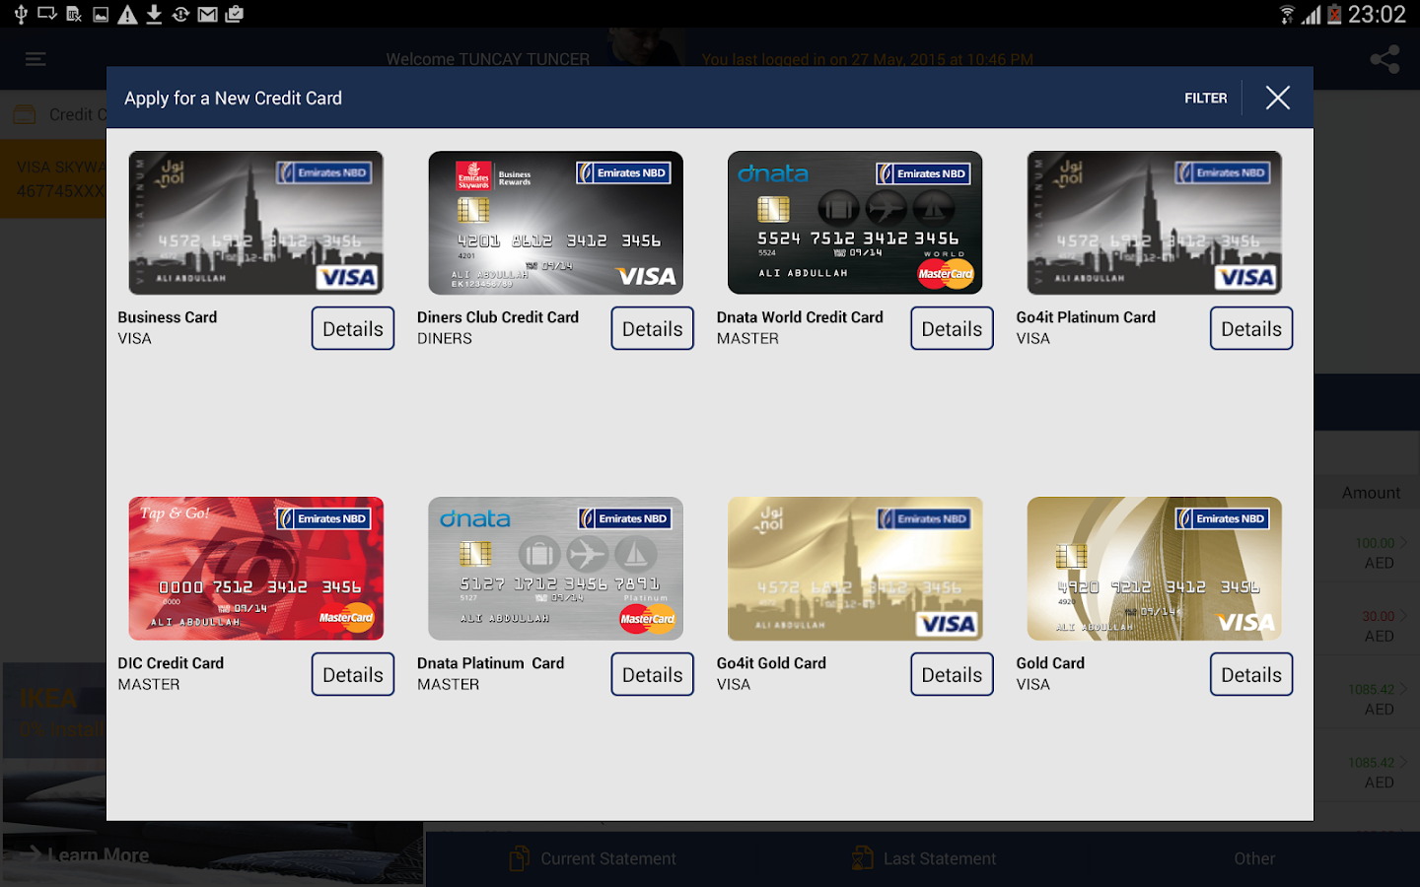View Details for Go4it Platinum Card
The image size is (1420, 887).
[1251, 328]
